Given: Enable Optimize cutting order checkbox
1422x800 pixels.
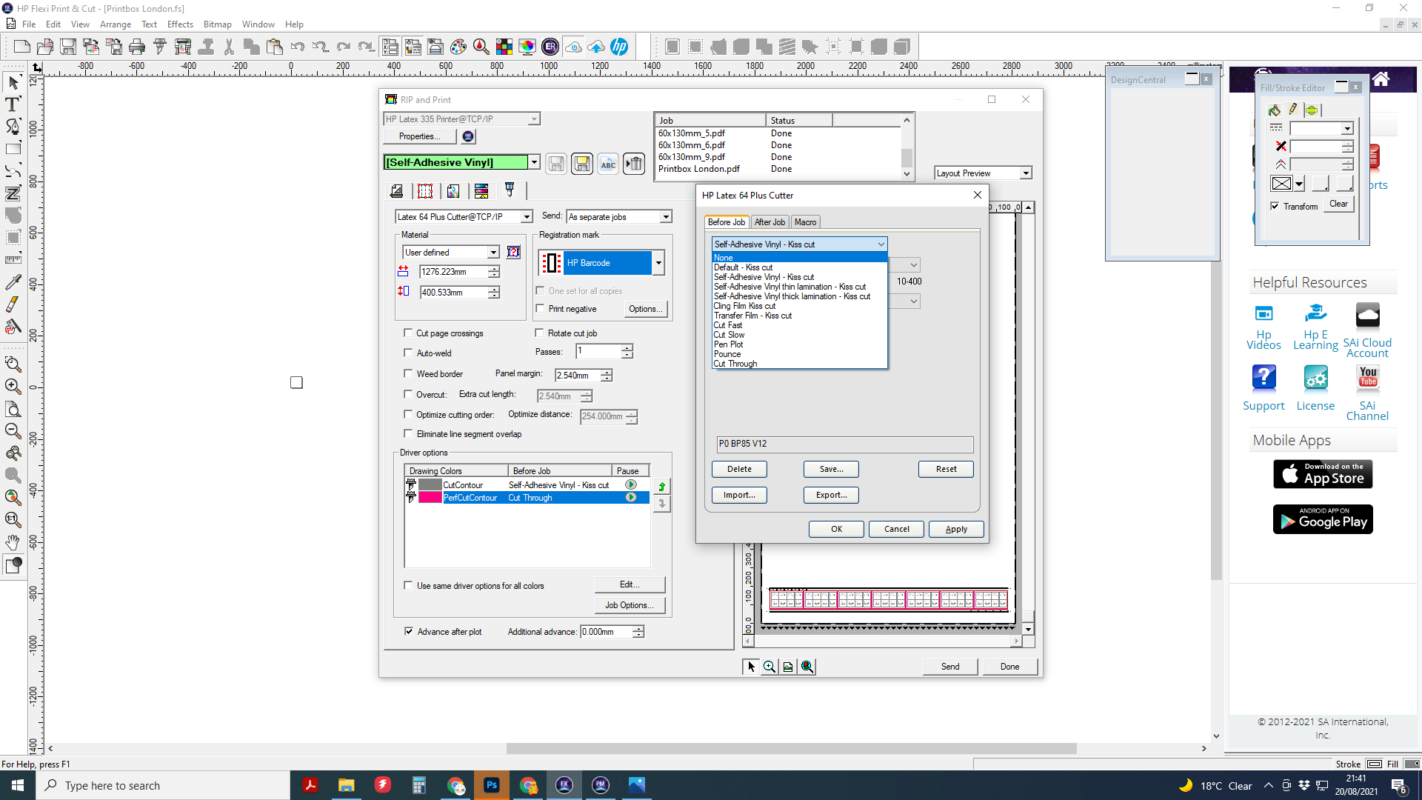Looking at the screenshot, I should click(x=408, y=415).
